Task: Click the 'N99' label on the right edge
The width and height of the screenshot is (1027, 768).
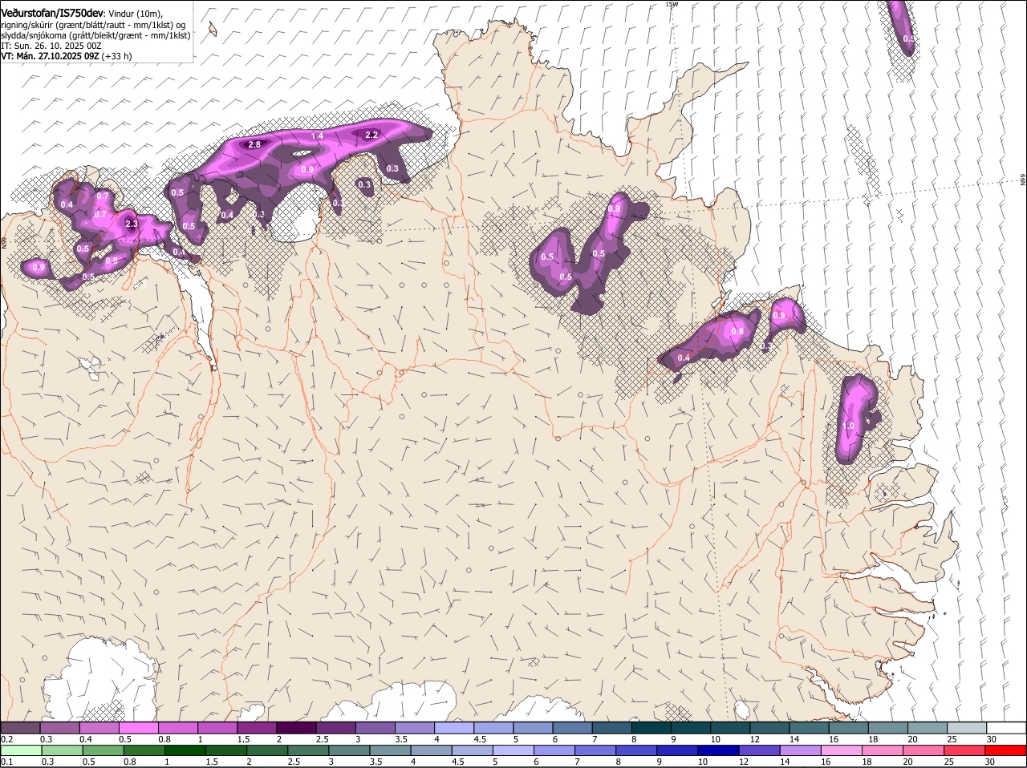Action: (x=1023, y=180)
